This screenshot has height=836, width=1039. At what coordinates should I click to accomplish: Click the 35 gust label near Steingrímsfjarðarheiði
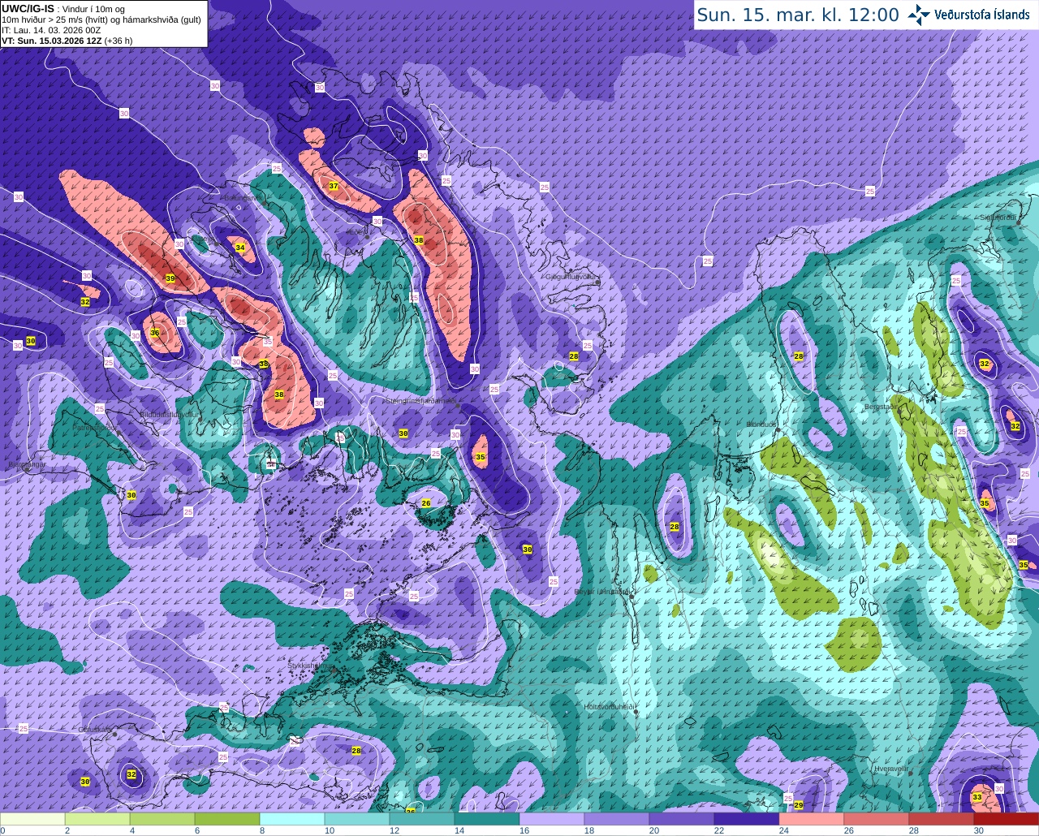point(481,458)
